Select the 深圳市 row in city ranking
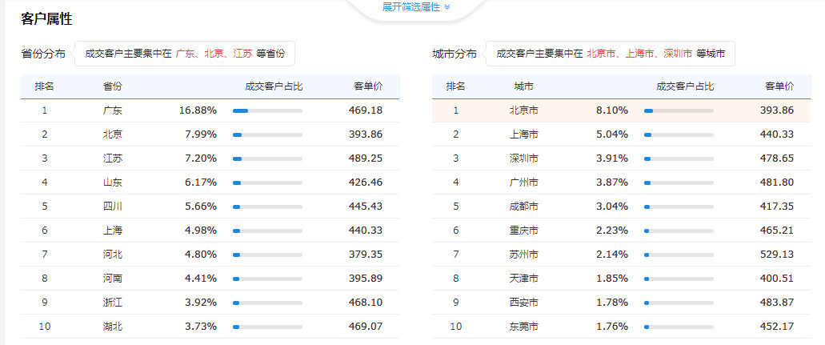This screenshot has height=345, width=825. 621,158
